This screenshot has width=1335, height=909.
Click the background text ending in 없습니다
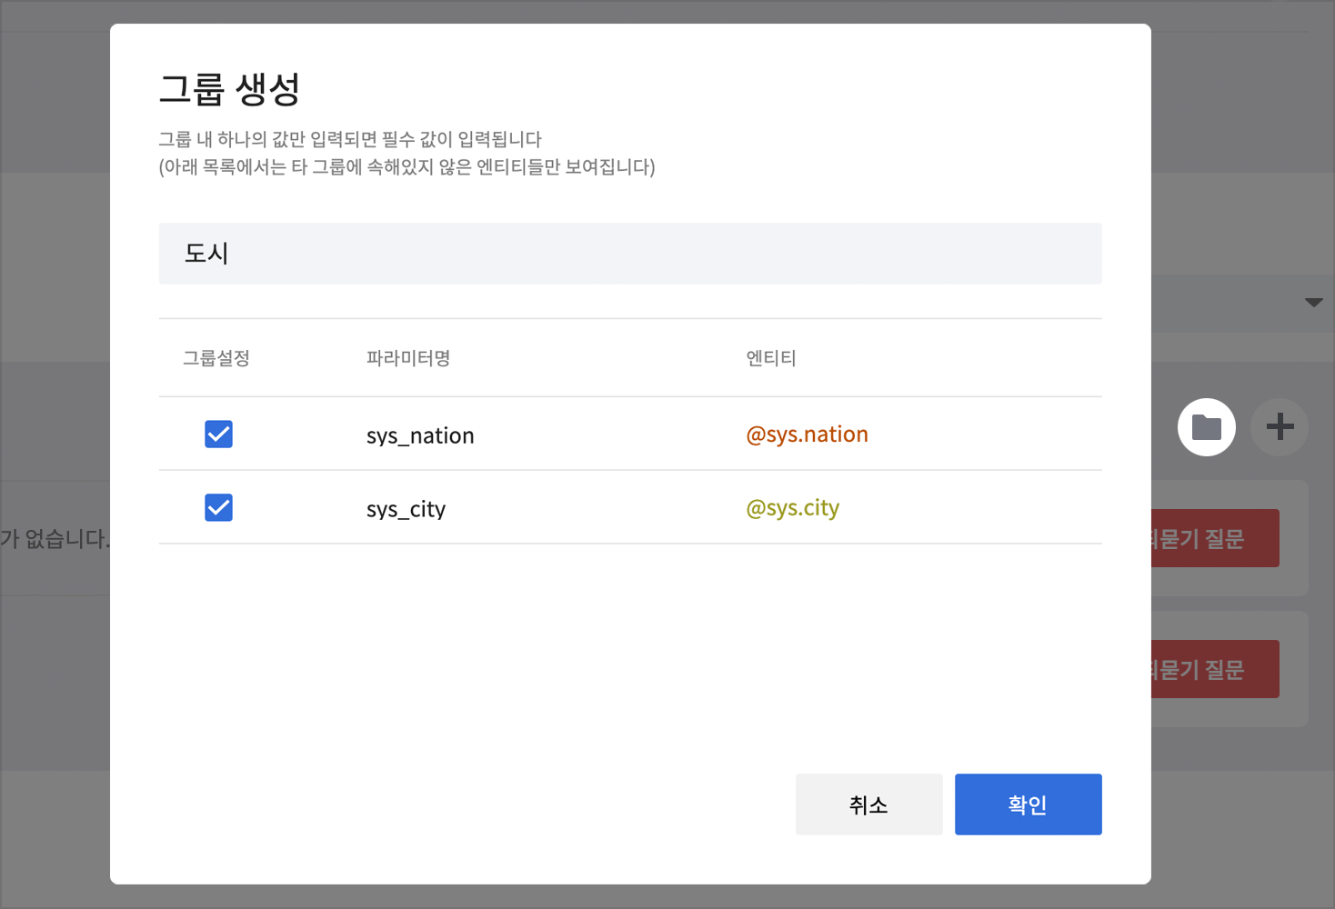tap(55, 539)
